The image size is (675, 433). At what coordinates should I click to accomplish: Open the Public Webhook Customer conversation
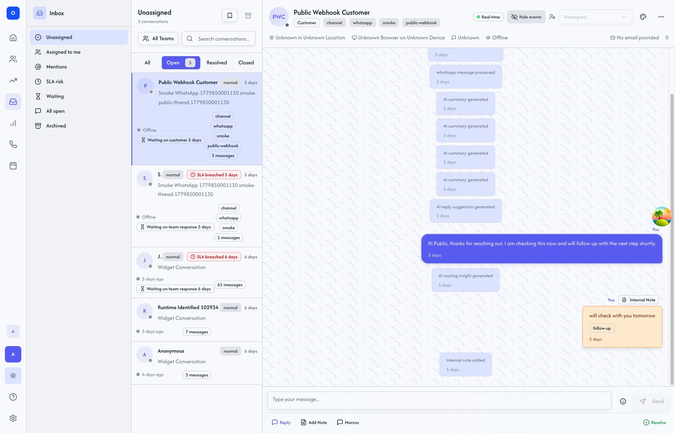click(197, 119)
